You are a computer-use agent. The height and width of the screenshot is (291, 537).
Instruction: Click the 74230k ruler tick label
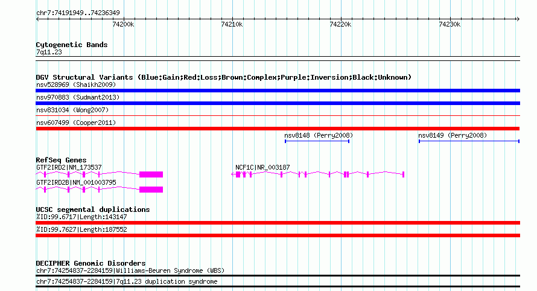click(x=450, y=25)
